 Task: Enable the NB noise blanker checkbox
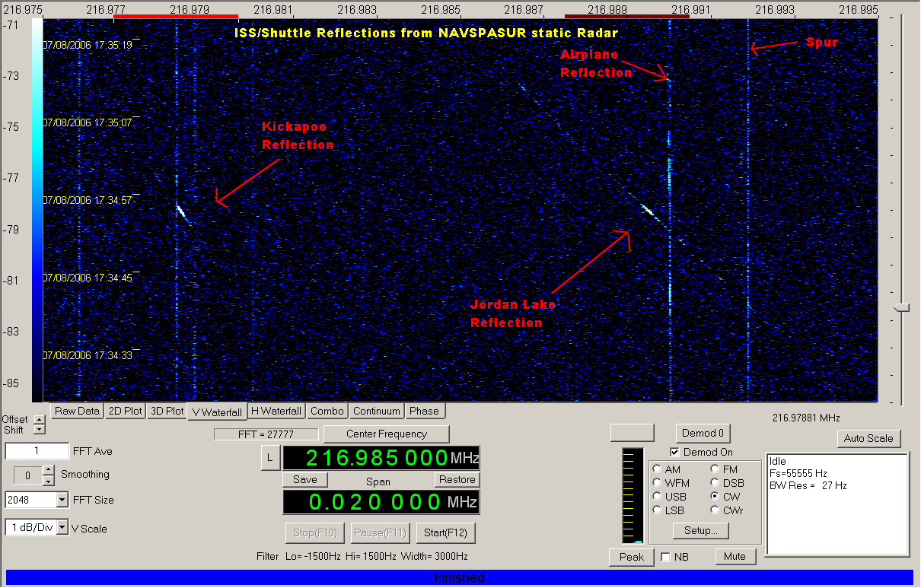(665, 557)
